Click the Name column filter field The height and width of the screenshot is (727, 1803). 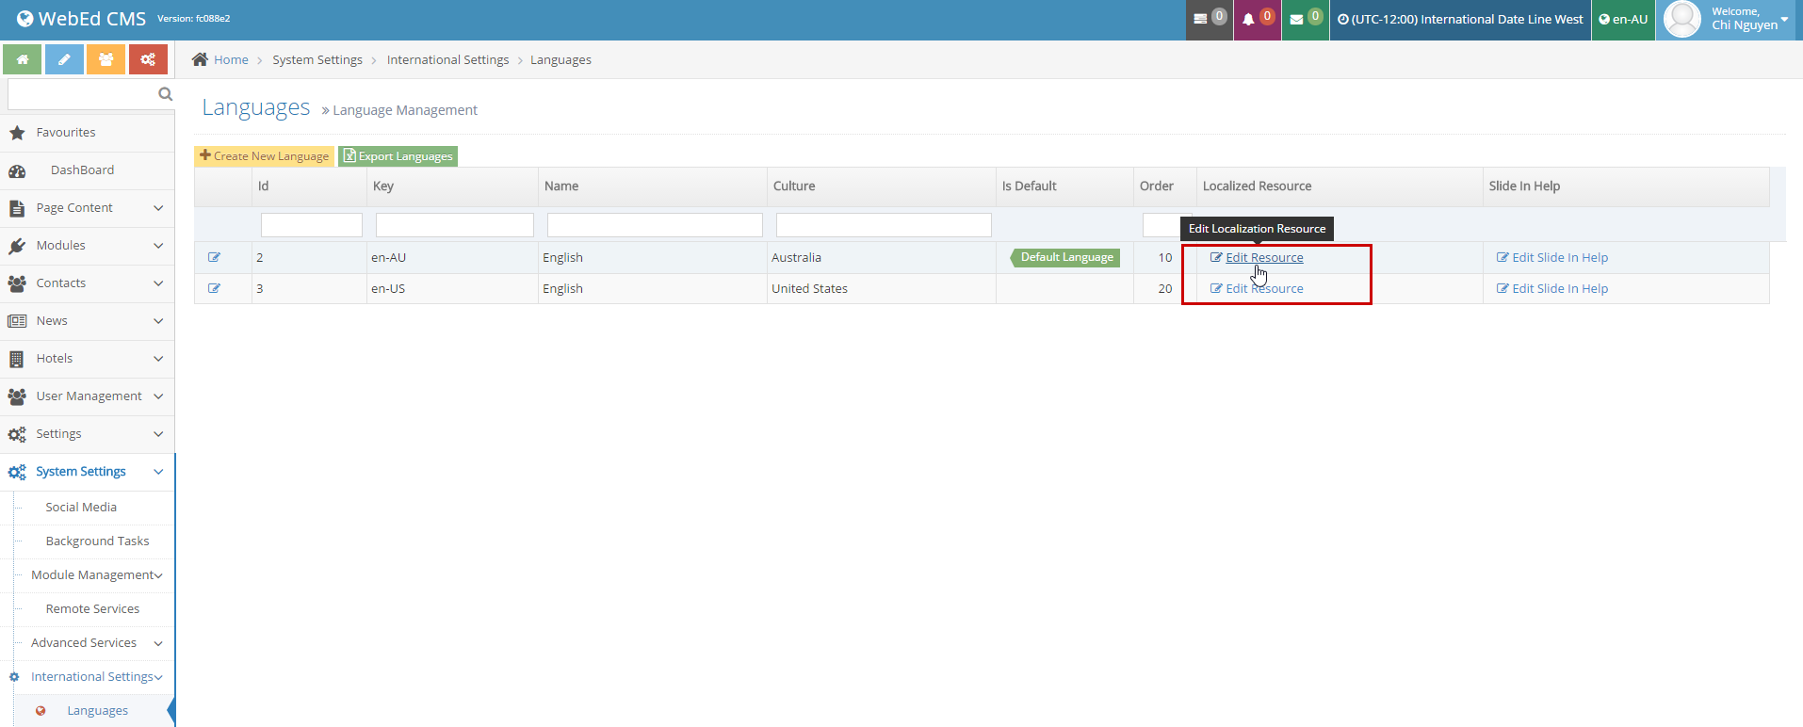point(654,225)
